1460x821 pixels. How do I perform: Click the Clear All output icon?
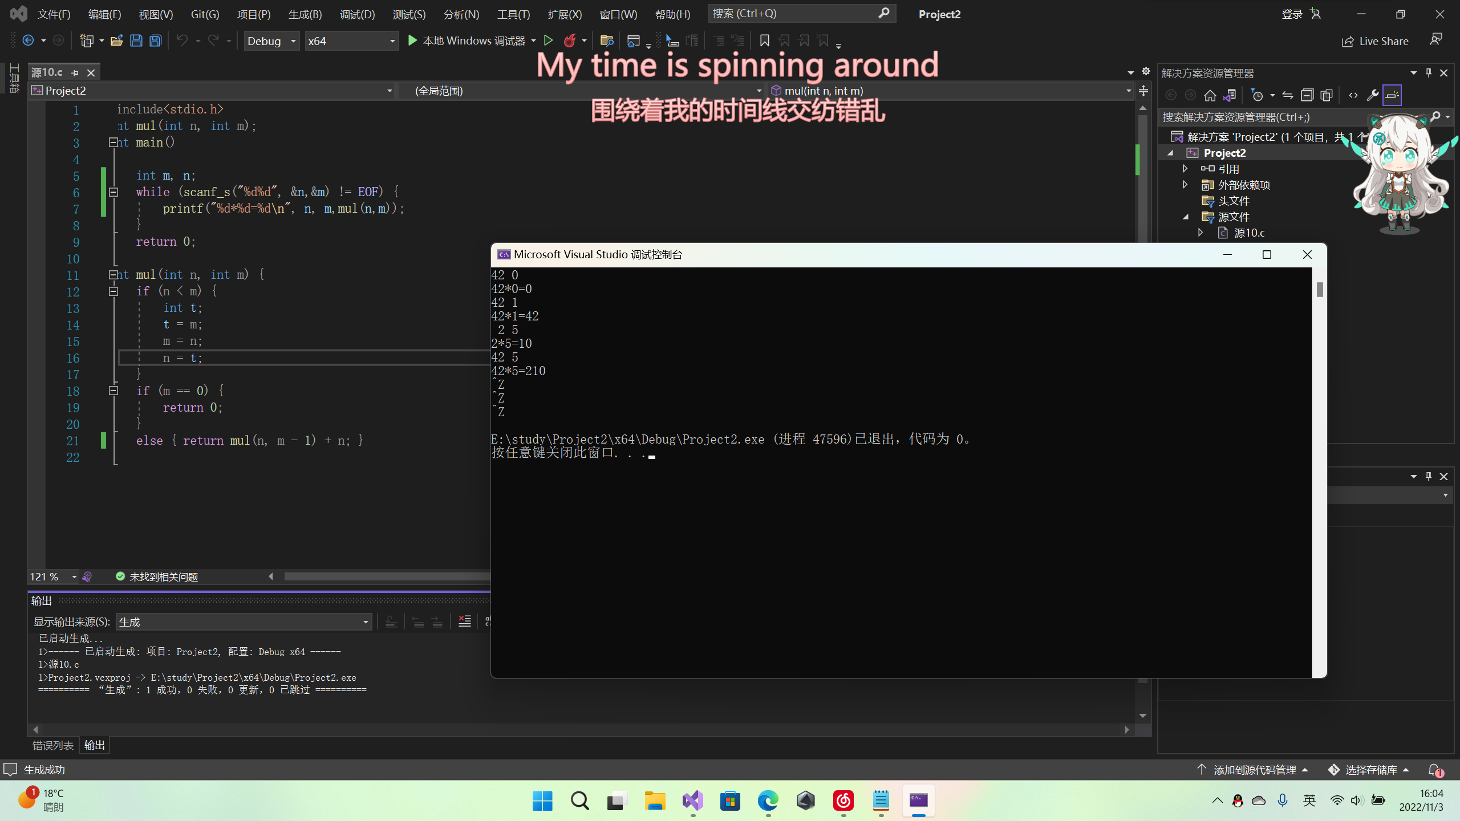[465, 621]
